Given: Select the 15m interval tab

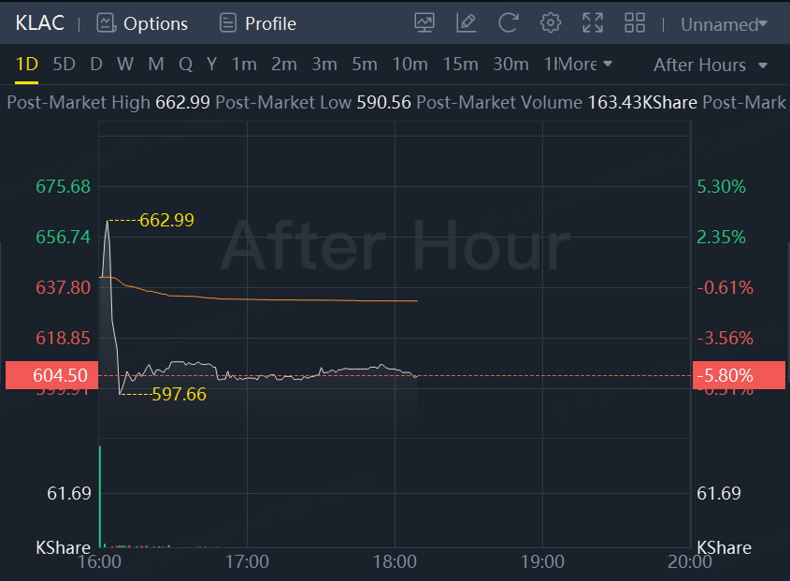Looking at the screenshot, I should 460,65.
